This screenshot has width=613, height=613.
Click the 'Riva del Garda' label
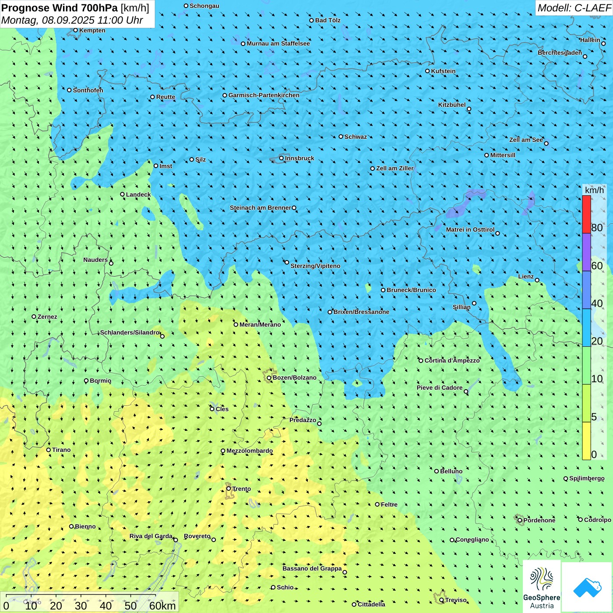[x=151, y=536]
